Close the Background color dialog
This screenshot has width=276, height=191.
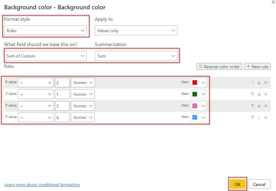(x=274, y=2)
